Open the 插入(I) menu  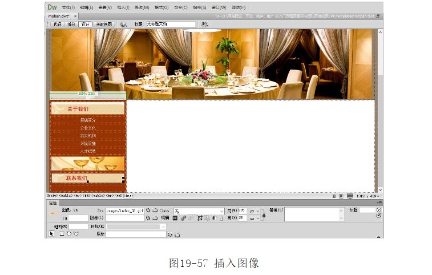pos(122,7)
